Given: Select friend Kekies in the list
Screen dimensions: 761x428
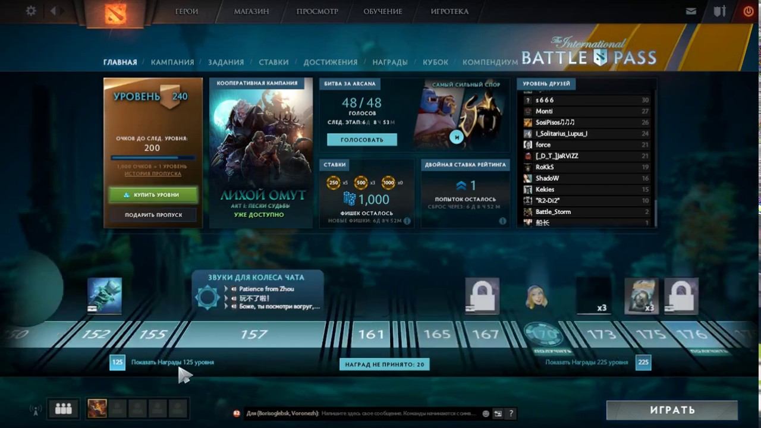Looking at the screenshot, I should pos(587,189).
